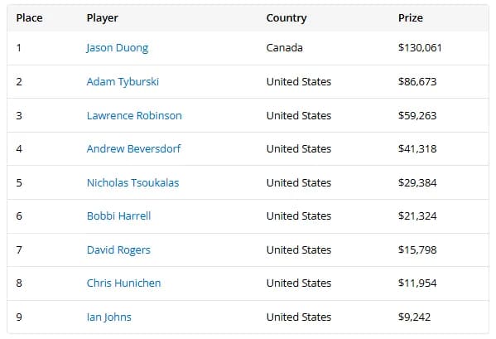This screenshot has height=339, width=496.
Task: Click the $21,324 prize cell
Action: 417,216
